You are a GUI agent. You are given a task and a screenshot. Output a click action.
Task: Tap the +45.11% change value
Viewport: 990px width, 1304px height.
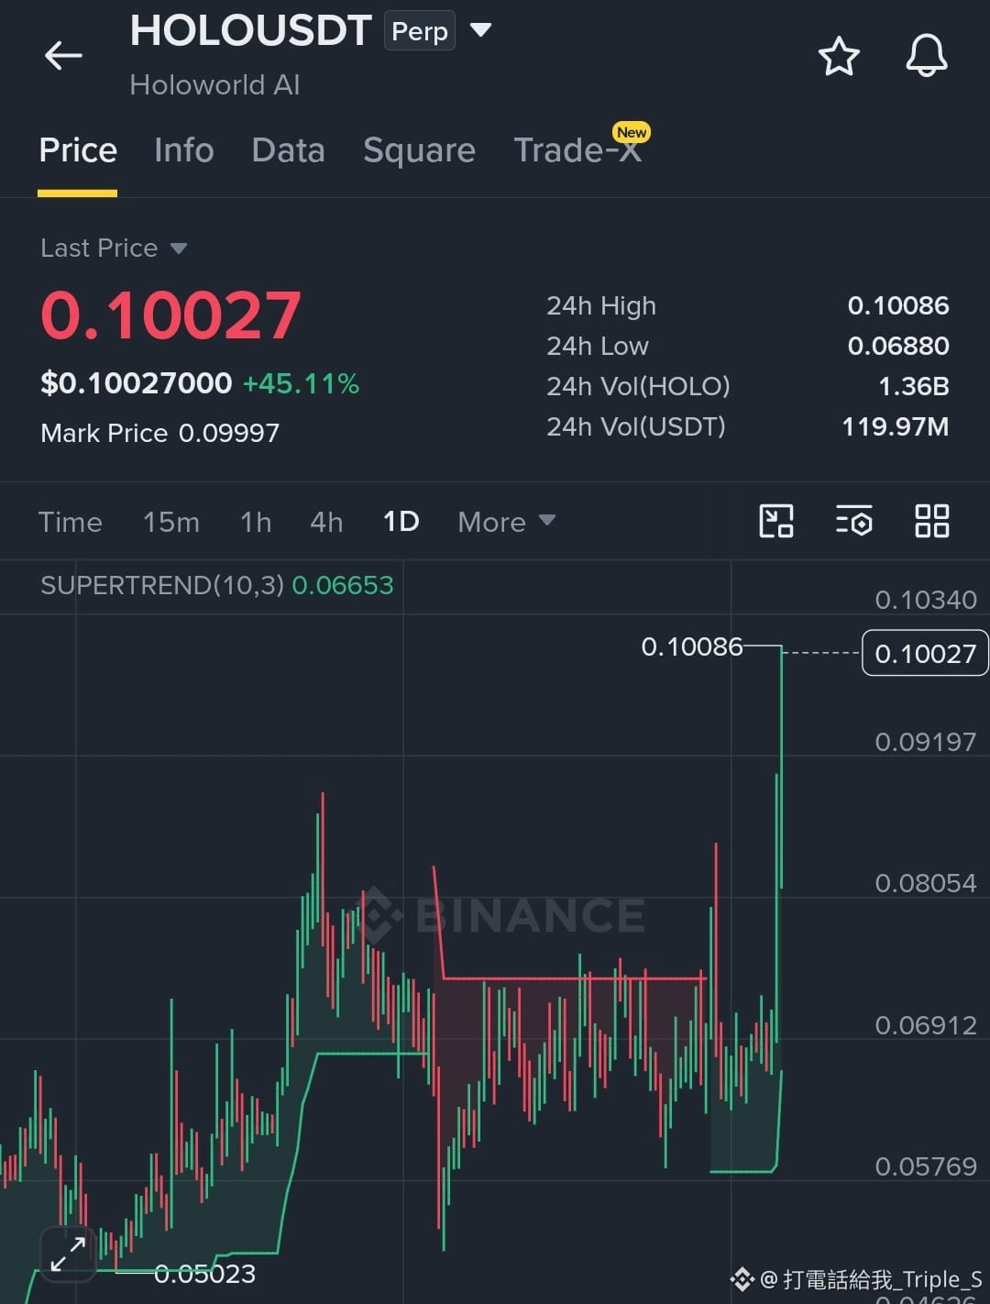click(301, 383)
